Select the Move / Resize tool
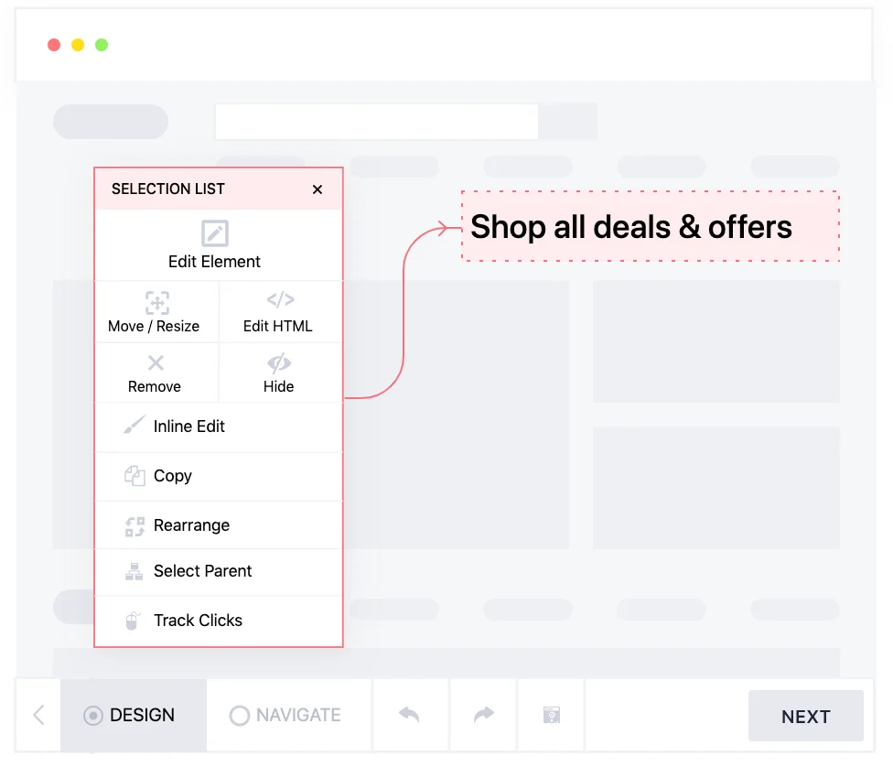Image resolution: width=893 pixels, height=767 pixels. [x=156, y=312]
